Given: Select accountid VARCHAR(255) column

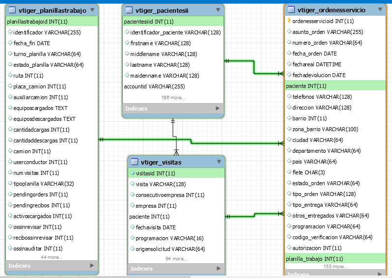Looking at the screenshot, I should point(173,86).
